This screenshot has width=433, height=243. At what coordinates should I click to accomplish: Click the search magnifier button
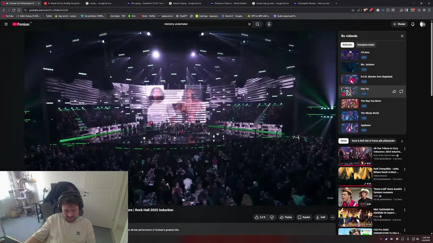coord(257,24)
